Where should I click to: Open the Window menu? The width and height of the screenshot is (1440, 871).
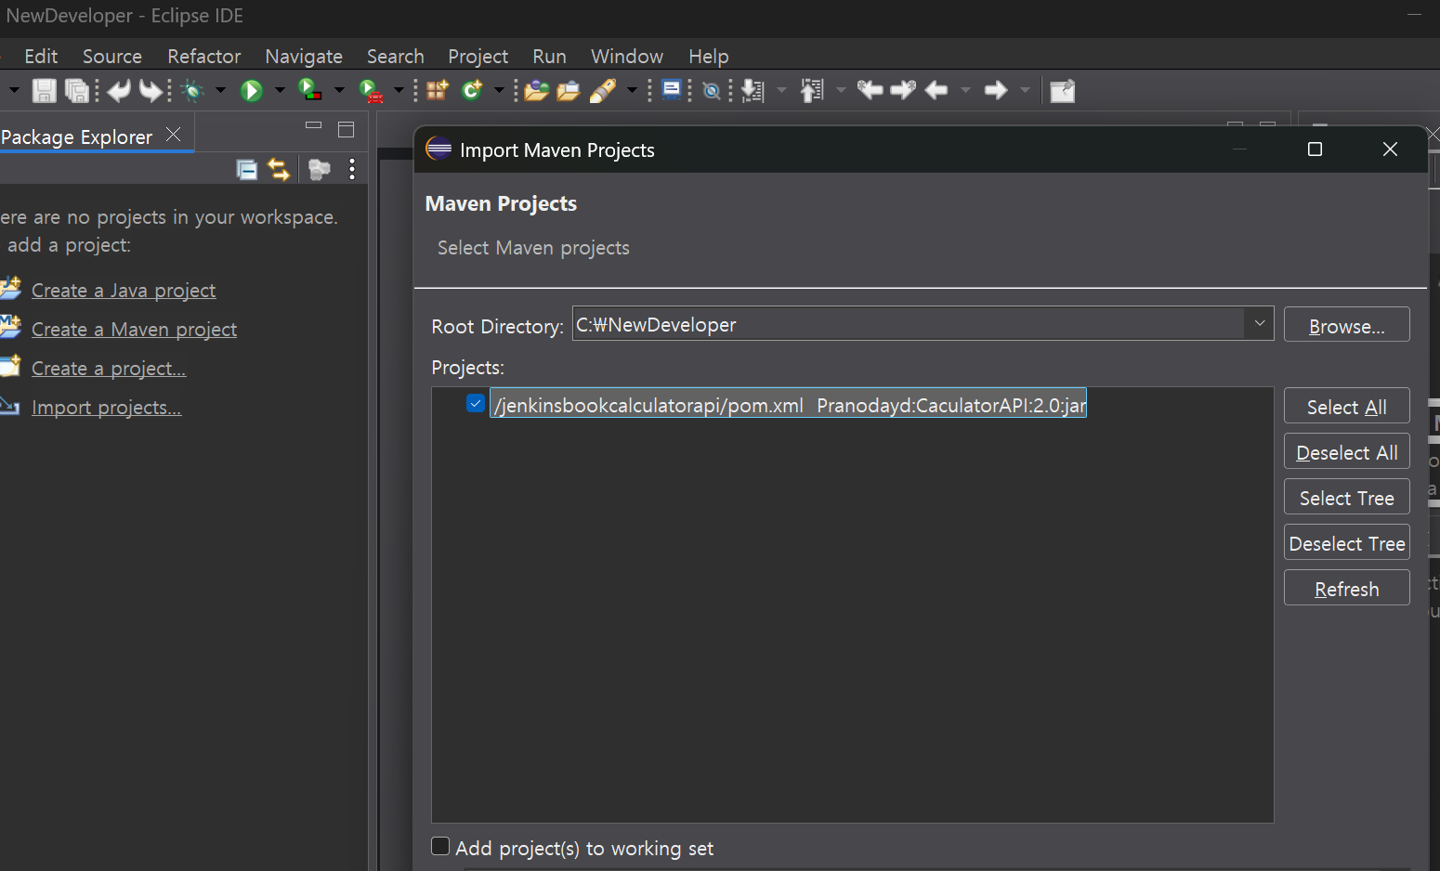(627, 57)
